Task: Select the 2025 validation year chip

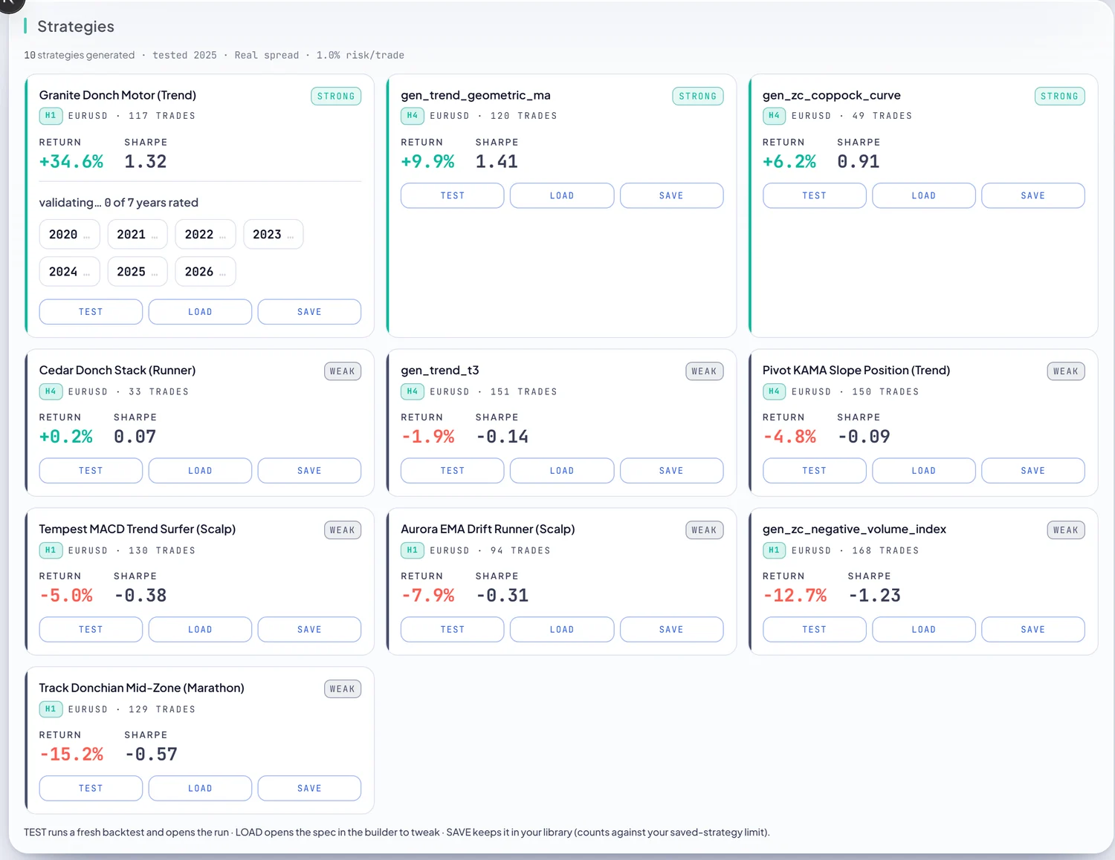Action: tap(138, 272)
